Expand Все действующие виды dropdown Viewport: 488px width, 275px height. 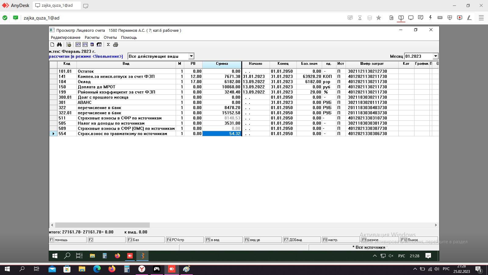[191, 56]
